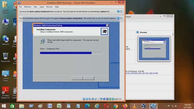Click the Manager window details scrollbar
The width and height of the screenshot is (194, 109).
click(173, 34)
